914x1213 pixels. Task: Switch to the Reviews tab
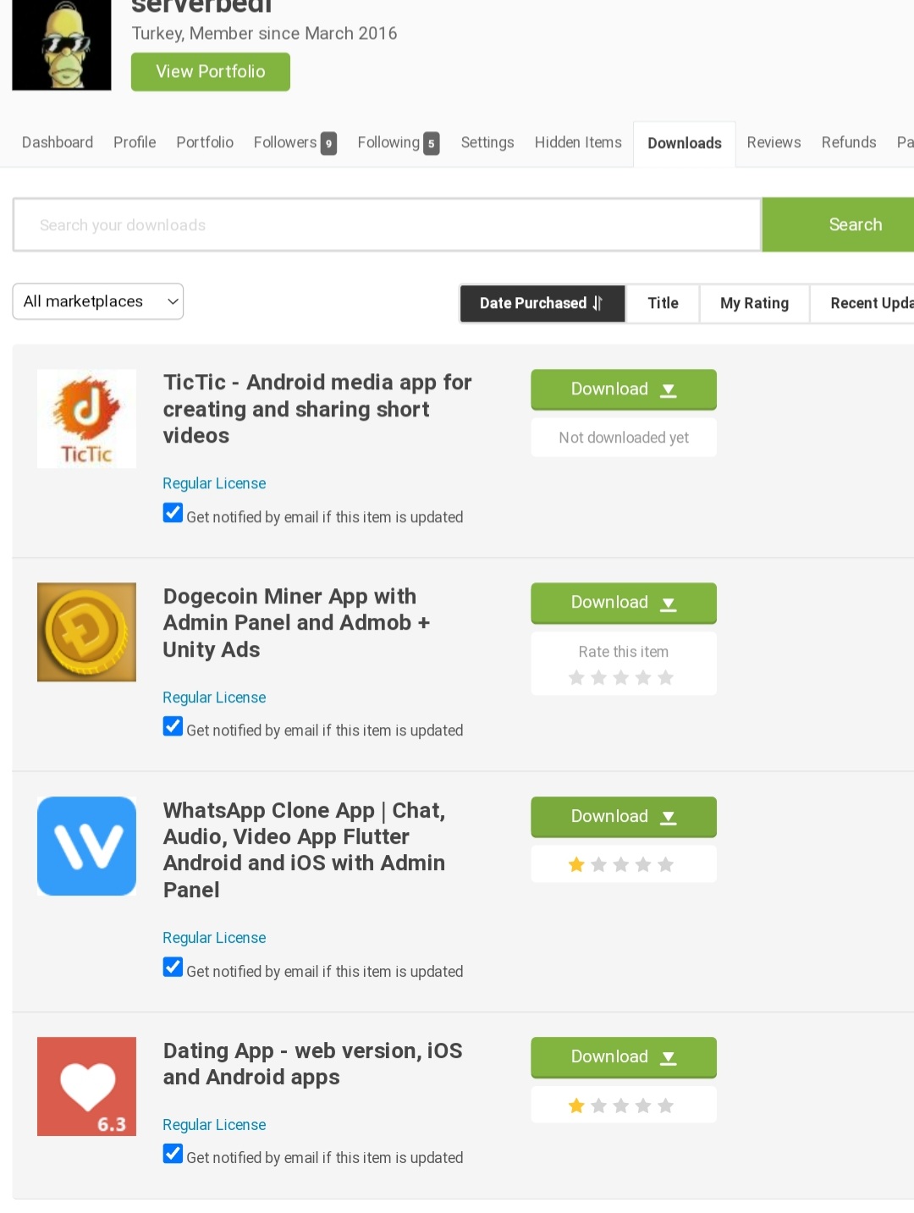774,142
